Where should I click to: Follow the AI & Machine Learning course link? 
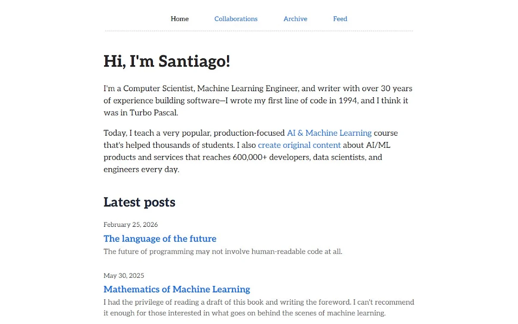[329, 133]
